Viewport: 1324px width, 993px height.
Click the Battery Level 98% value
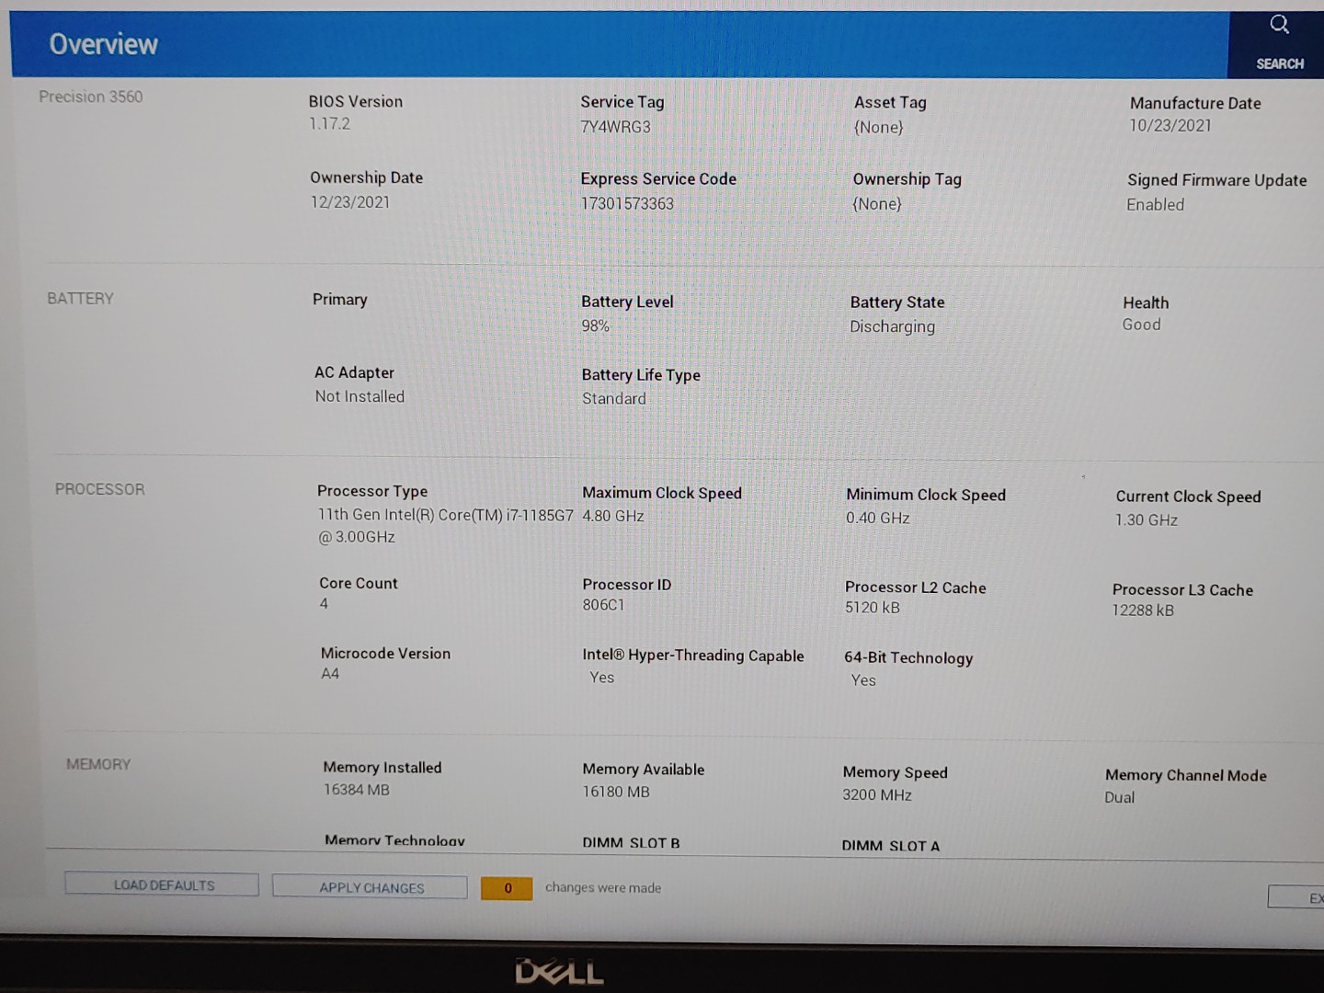click(x=595, y=325)
